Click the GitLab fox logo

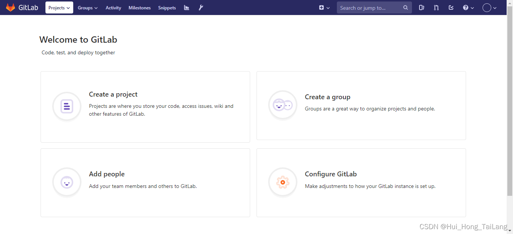coord(11,7)
